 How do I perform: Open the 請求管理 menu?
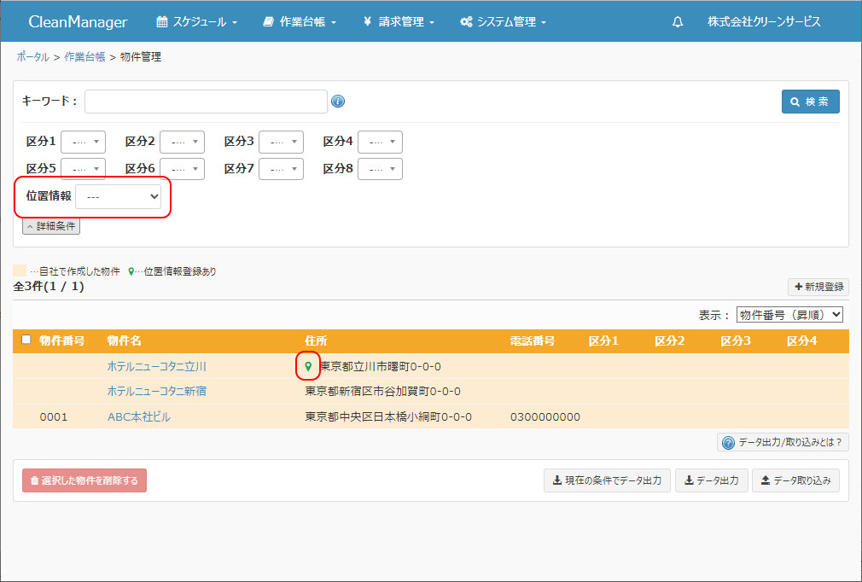[x=399, y=22]
